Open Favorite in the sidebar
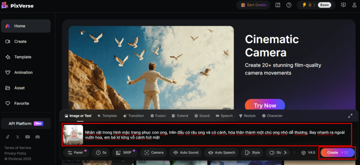The height and width of the screenshot is (165, 360). (26, 103)
